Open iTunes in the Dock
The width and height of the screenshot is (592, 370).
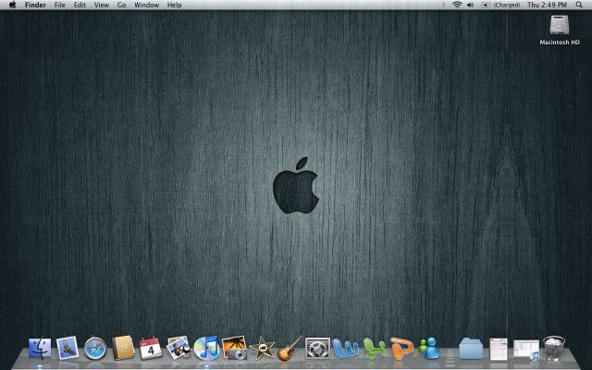[206, 348]
